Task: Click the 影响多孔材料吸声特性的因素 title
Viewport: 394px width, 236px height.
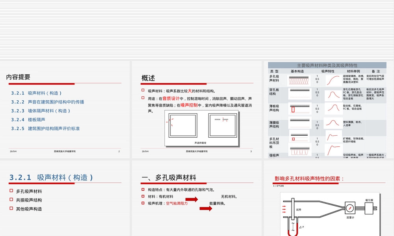Action: point(309,179)
